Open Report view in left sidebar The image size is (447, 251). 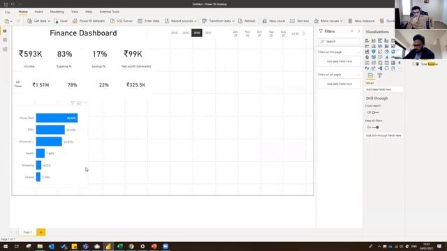(x=5, y=31)
